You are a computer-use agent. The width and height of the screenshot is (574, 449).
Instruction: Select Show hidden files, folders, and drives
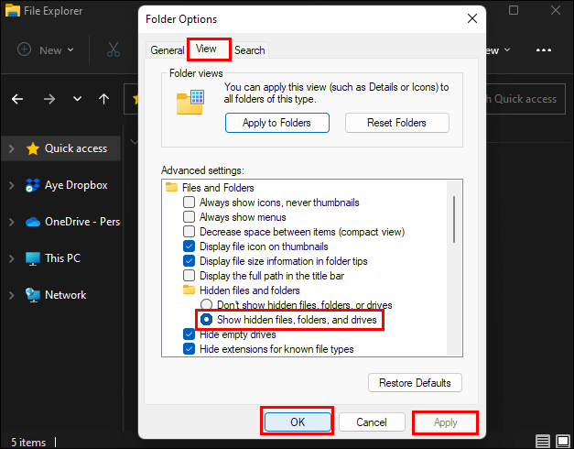[207, 320]
